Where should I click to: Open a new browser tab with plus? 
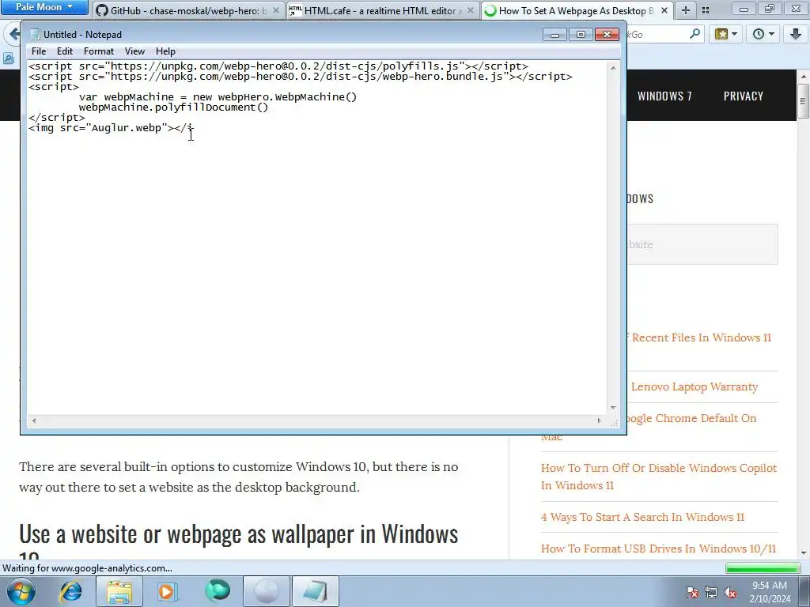coord(686,10)
